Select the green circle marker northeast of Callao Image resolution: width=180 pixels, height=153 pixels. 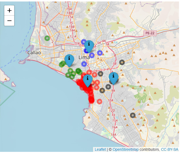[x=47, y=38]
